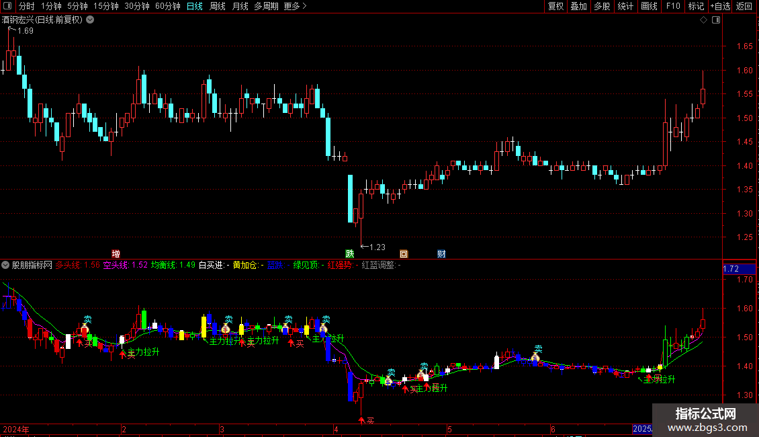759x437 pixels.
Task: Click the 回 event marker icon
Action: tap(404, 254)
